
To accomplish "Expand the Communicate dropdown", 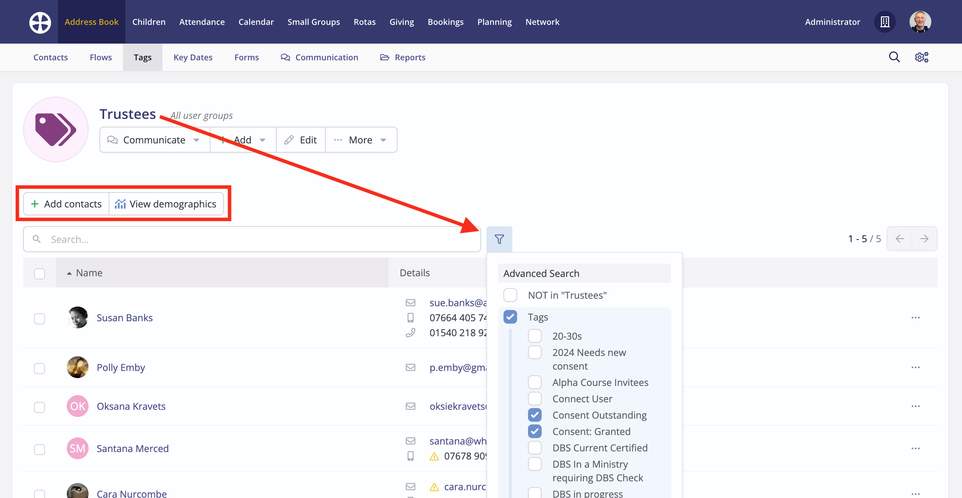I will click(154, 140).
